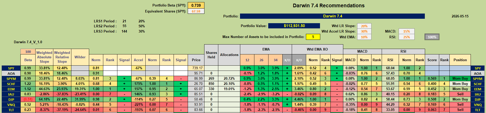
Task: Click the Equivalent Shares cell showing 67.59
Action: pyautogui.click(x=196, y=11)
